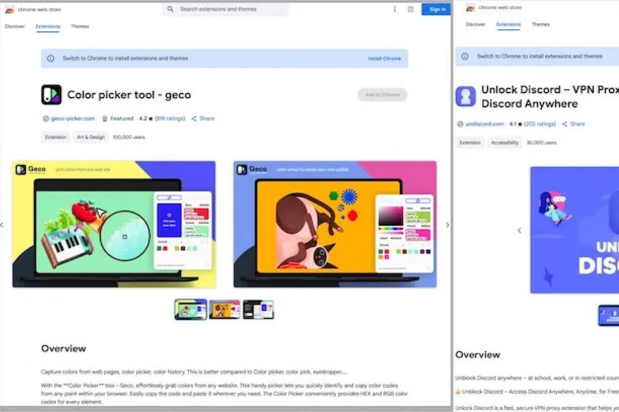
Task: Click Share on the Geco extension page
Action: click(203, 118)
